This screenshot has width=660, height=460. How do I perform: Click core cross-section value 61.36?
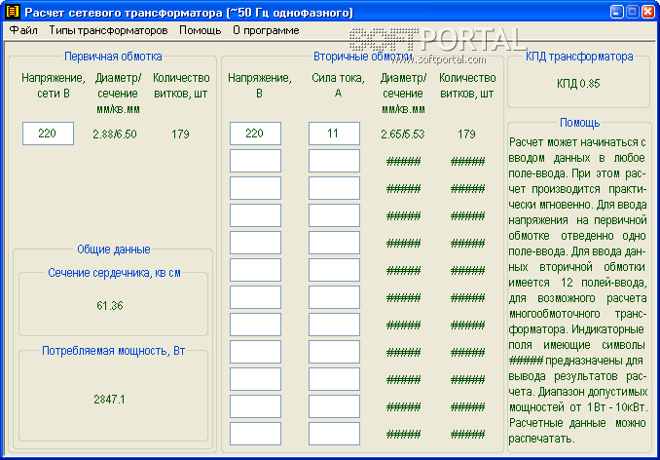(110, 305)
